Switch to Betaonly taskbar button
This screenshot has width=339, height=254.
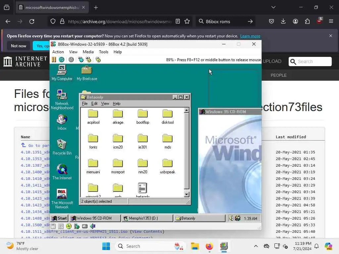click(199, 218)
